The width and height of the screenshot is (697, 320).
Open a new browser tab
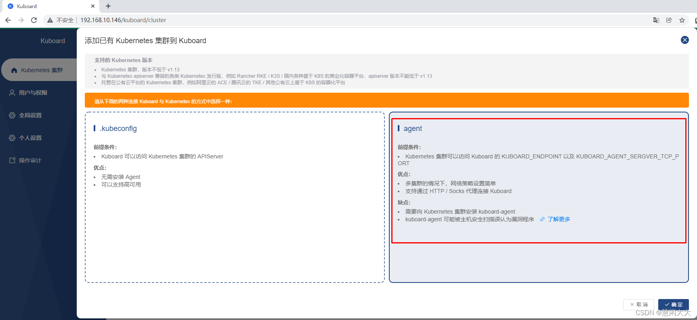[x=108, y=6]
